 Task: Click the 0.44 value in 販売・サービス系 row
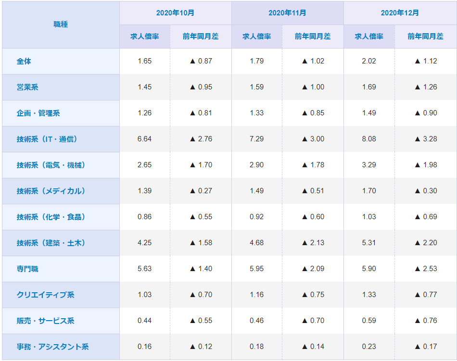pos(145,321)
